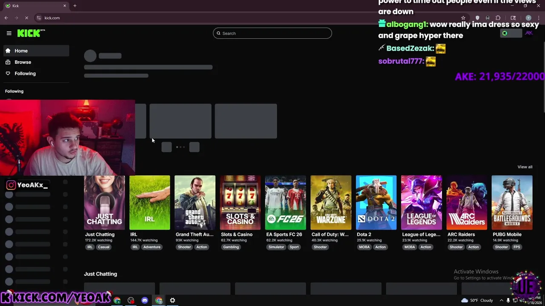The image size is (545, 306).
Task: Open Settings gear in taskbar
Action: point(172,300)
